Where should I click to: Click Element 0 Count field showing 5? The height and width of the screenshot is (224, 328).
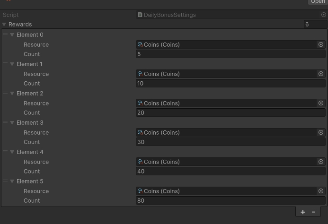[230, 54]
